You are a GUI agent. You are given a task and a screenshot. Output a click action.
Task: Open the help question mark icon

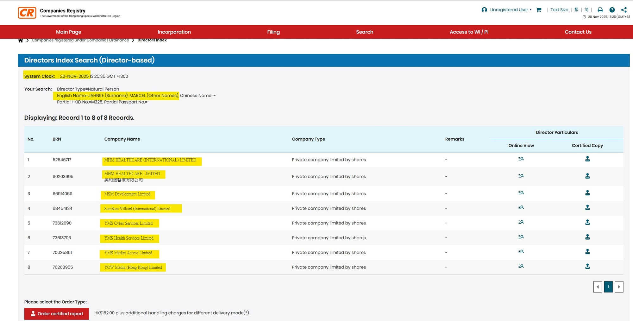pyautogui.click(x=612, y=10)
